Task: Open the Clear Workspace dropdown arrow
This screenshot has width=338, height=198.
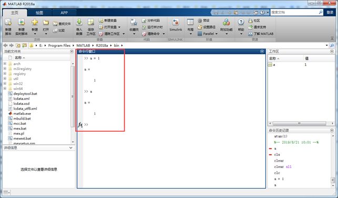Action: (x=124, y=34)
